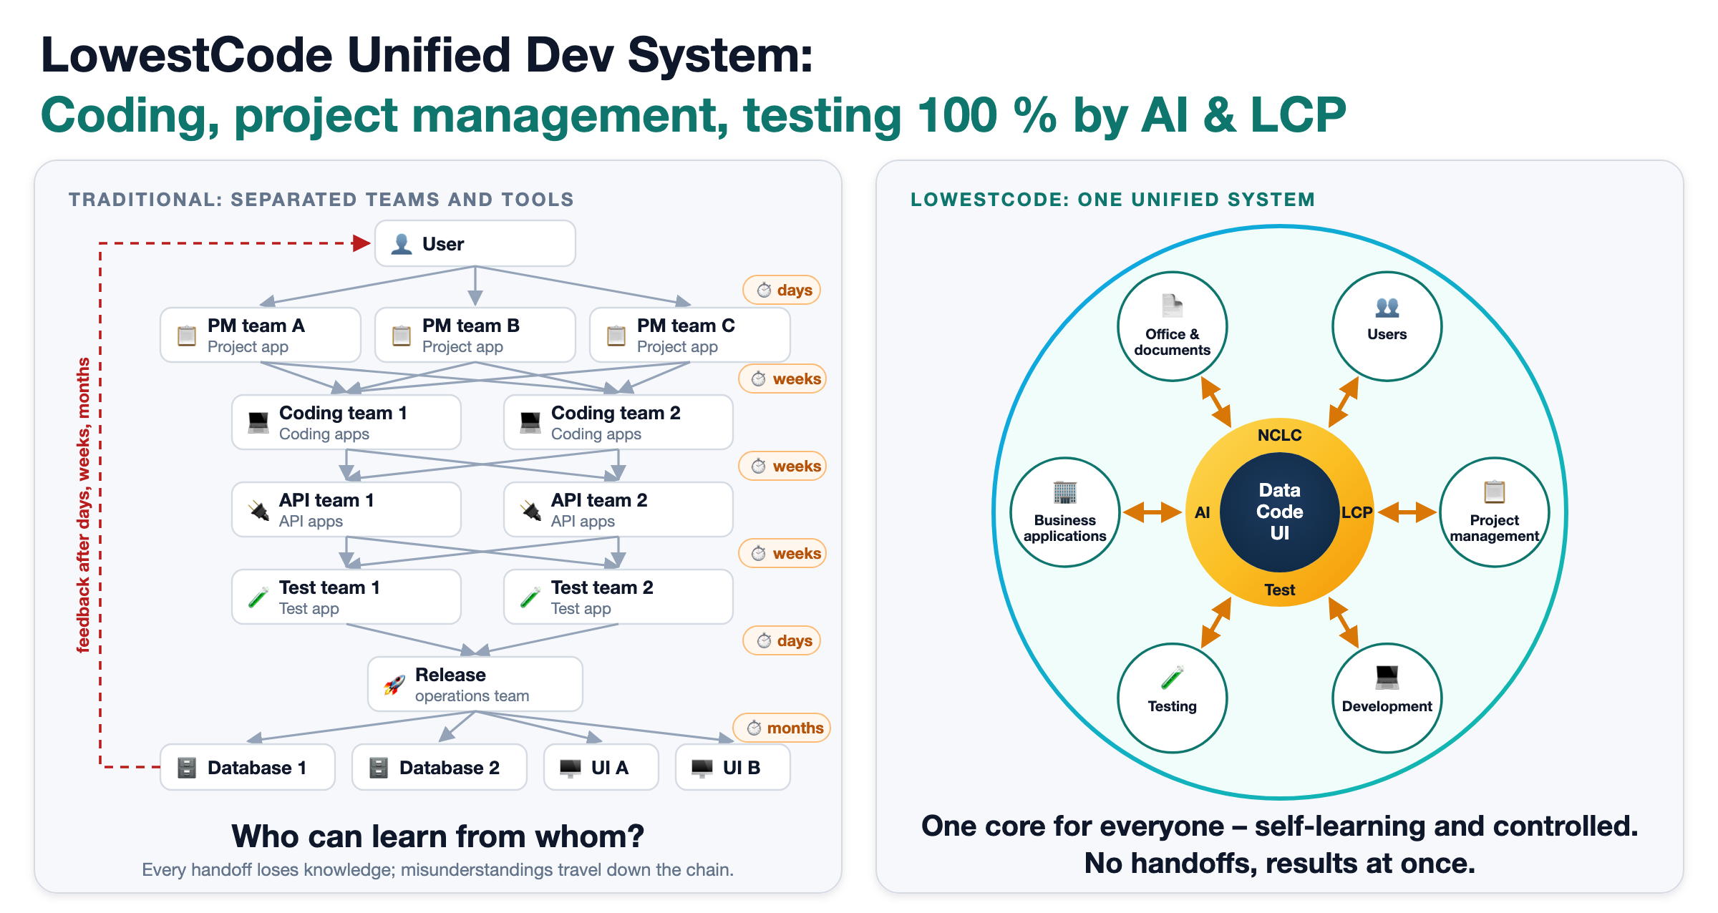Image resolution: width=1718 pixels, height=913 pixels.
Task: Click the laptop icon in Coding team 1
Action: pyautogui.click(x=258, y=423)
